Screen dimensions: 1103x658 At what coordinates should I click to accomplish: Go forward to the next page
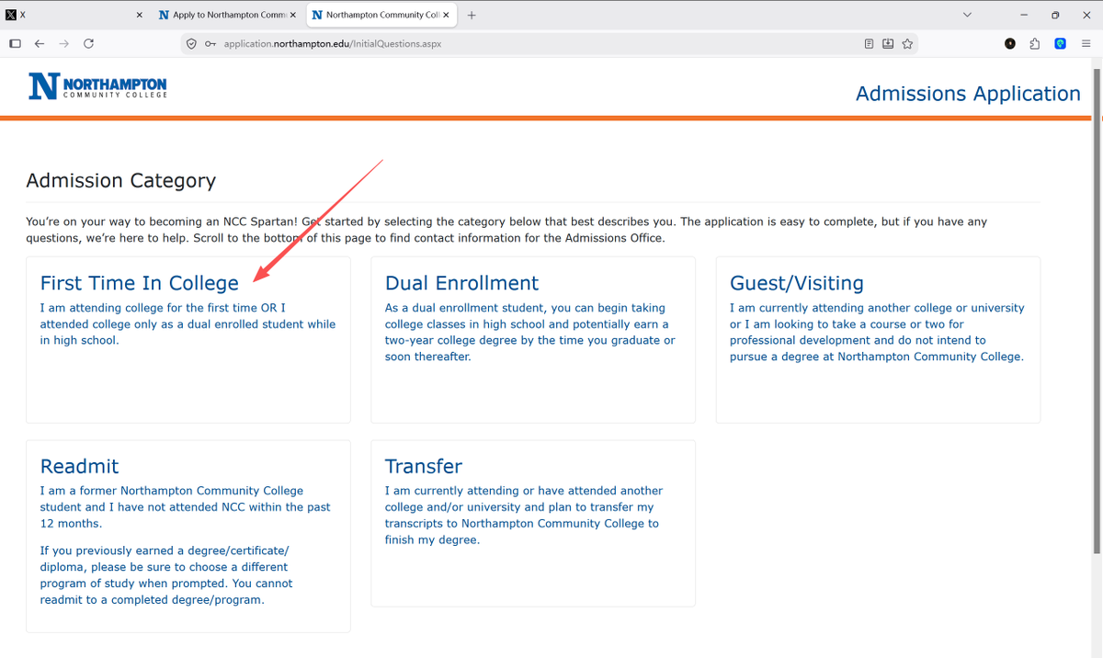click(x=64, y=43)
